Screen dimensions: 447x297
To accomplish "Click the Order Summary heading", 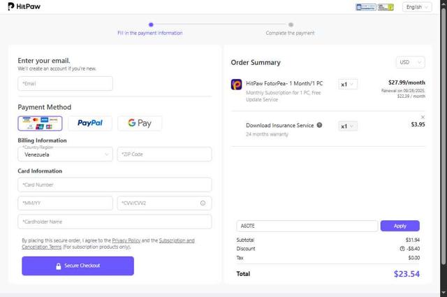I will click(x=256, y=62).
